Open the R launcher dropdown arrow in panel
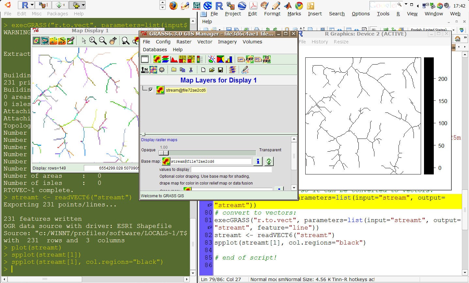This screenshot has width=469, height=283. tap(32, 5)
